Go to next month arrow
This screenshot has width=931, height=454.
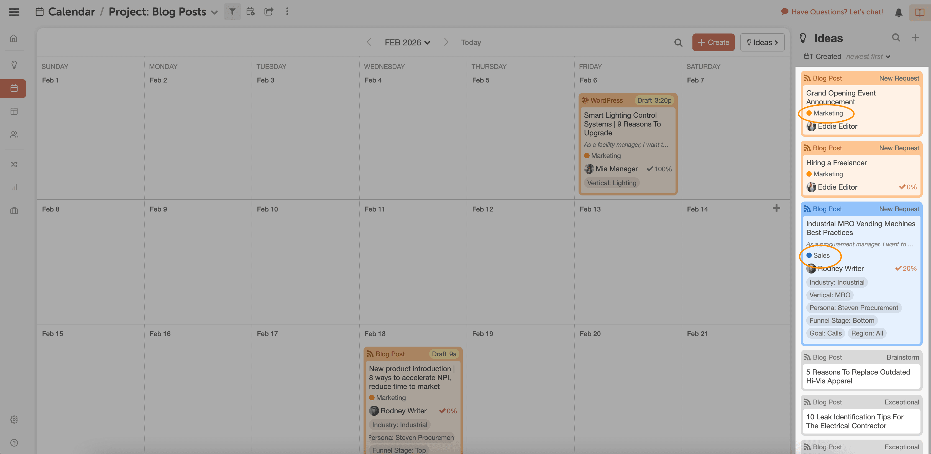[x=446, y=42]
